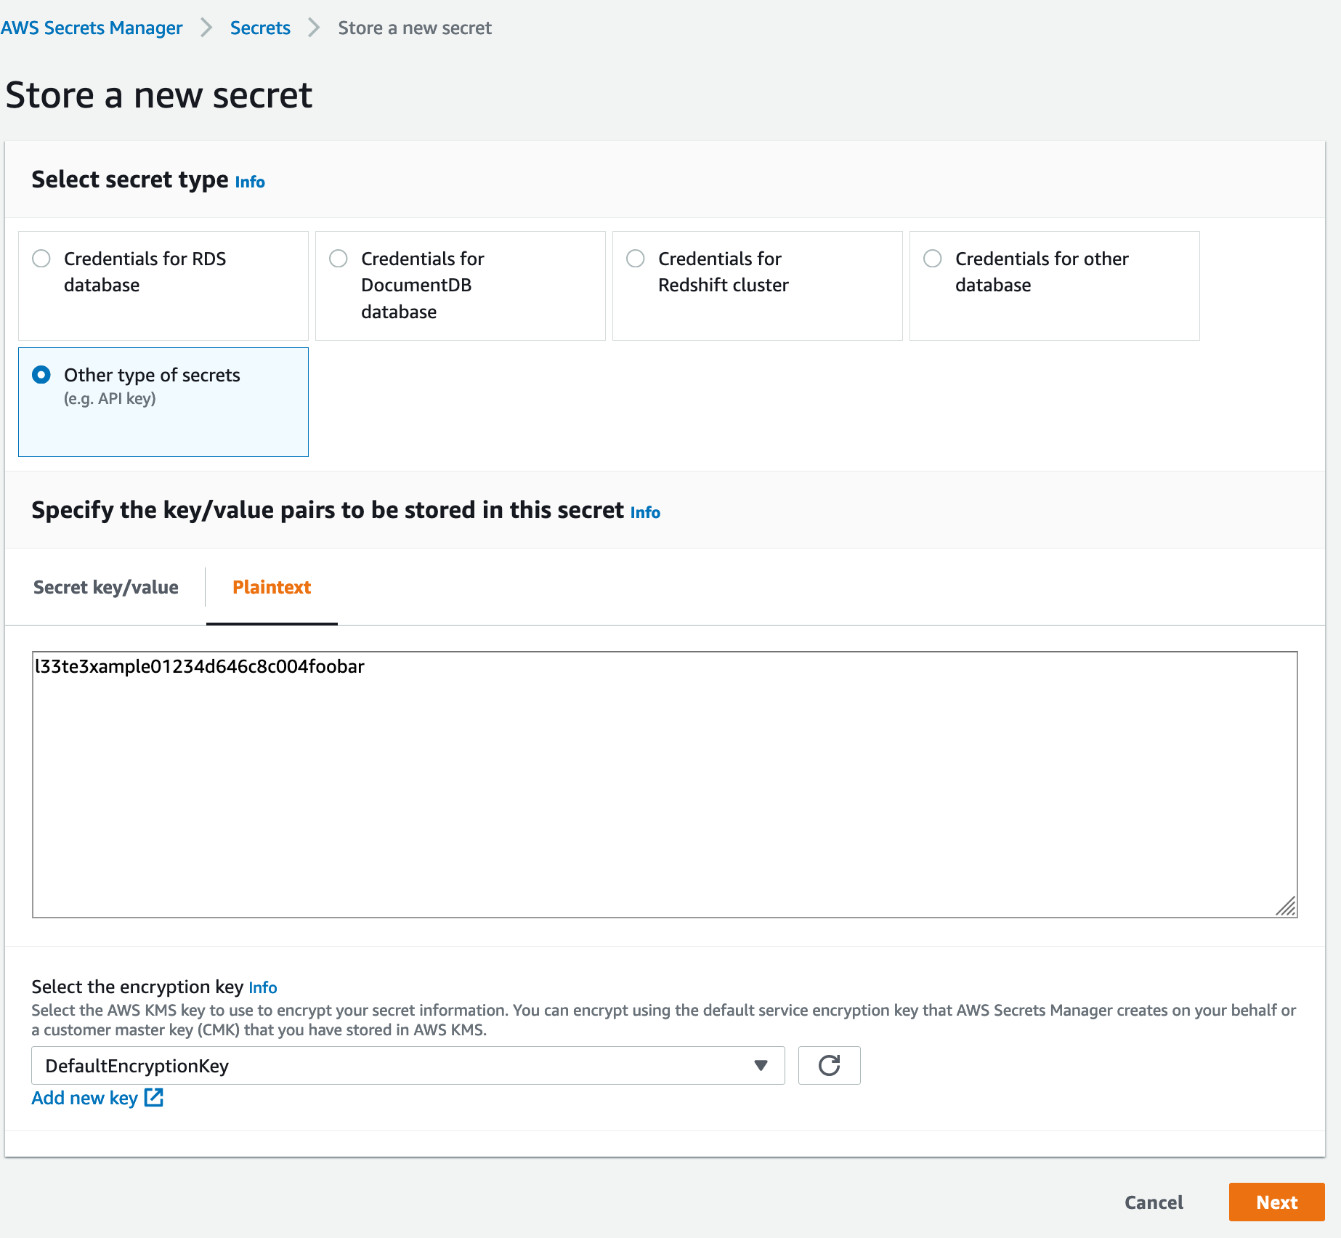
Task: Click the external link icon beside Add new key
Action: pos(154,1097)
